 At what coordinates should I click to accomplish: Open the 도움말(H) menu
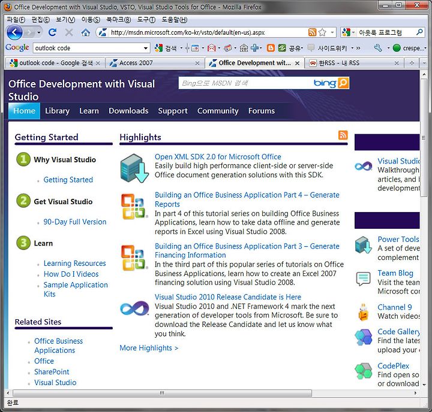click(174, 20)
